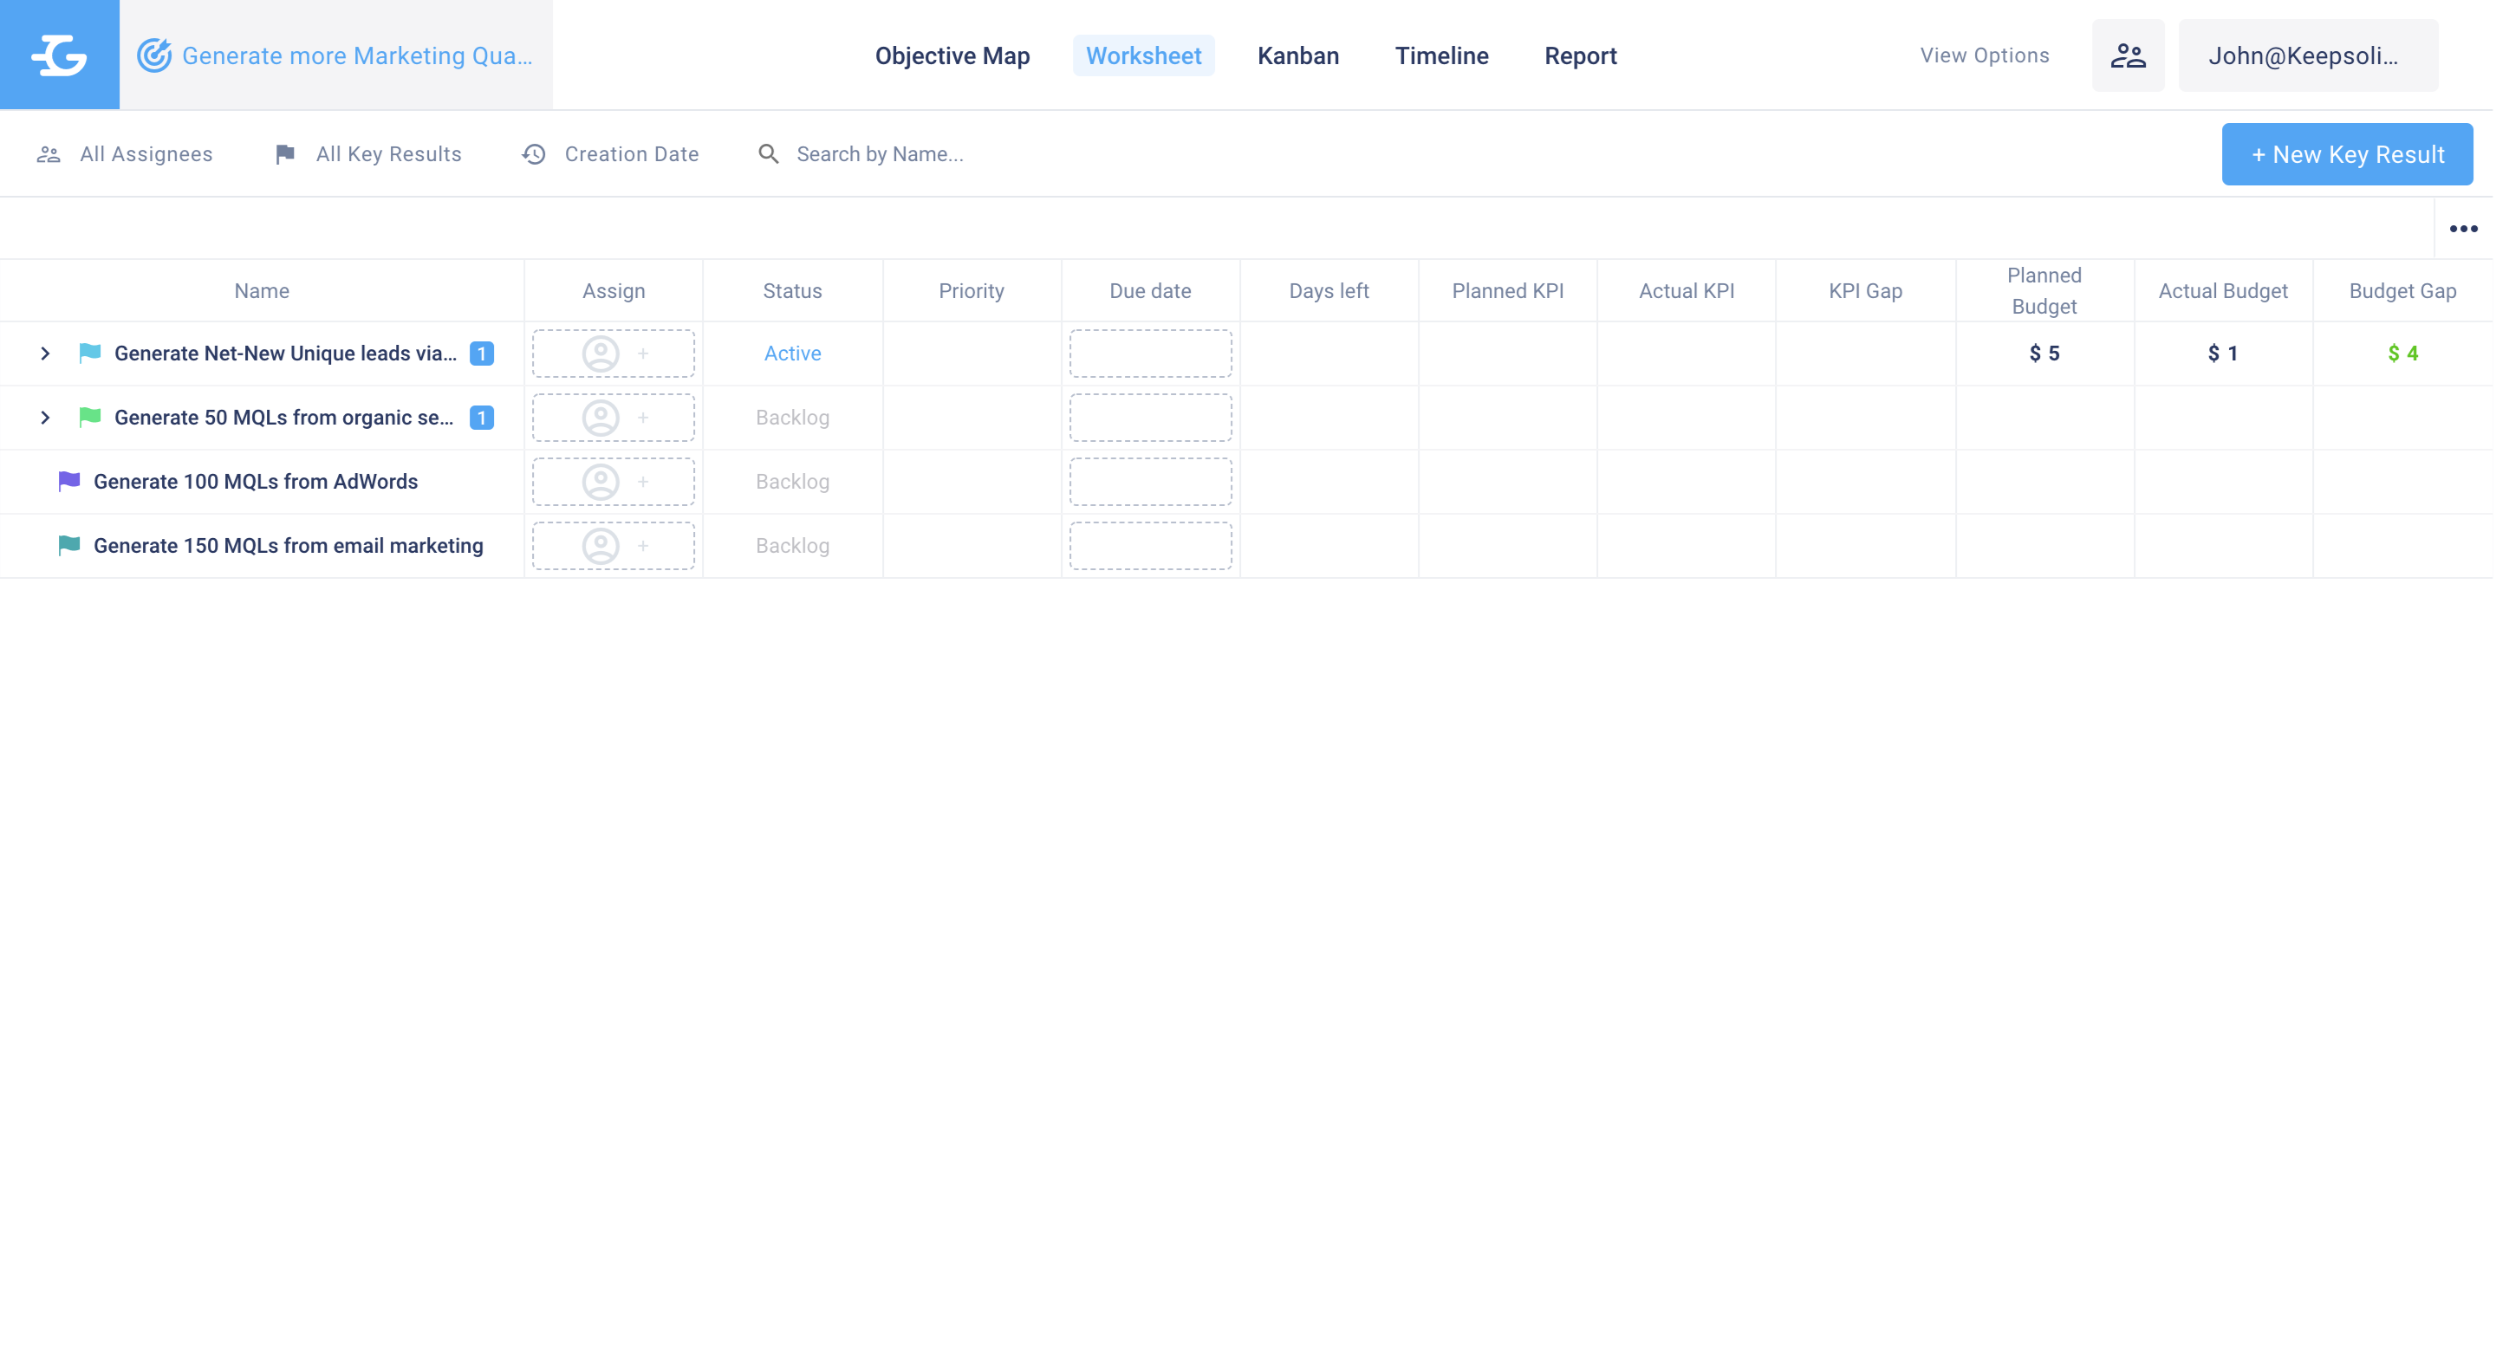
Task: Set due date for Net-New Unique leads
Action: pyautogui.click(x=1150, y=354)
